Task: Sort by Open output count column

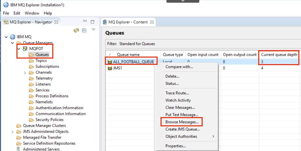Action: pos(240,55)
